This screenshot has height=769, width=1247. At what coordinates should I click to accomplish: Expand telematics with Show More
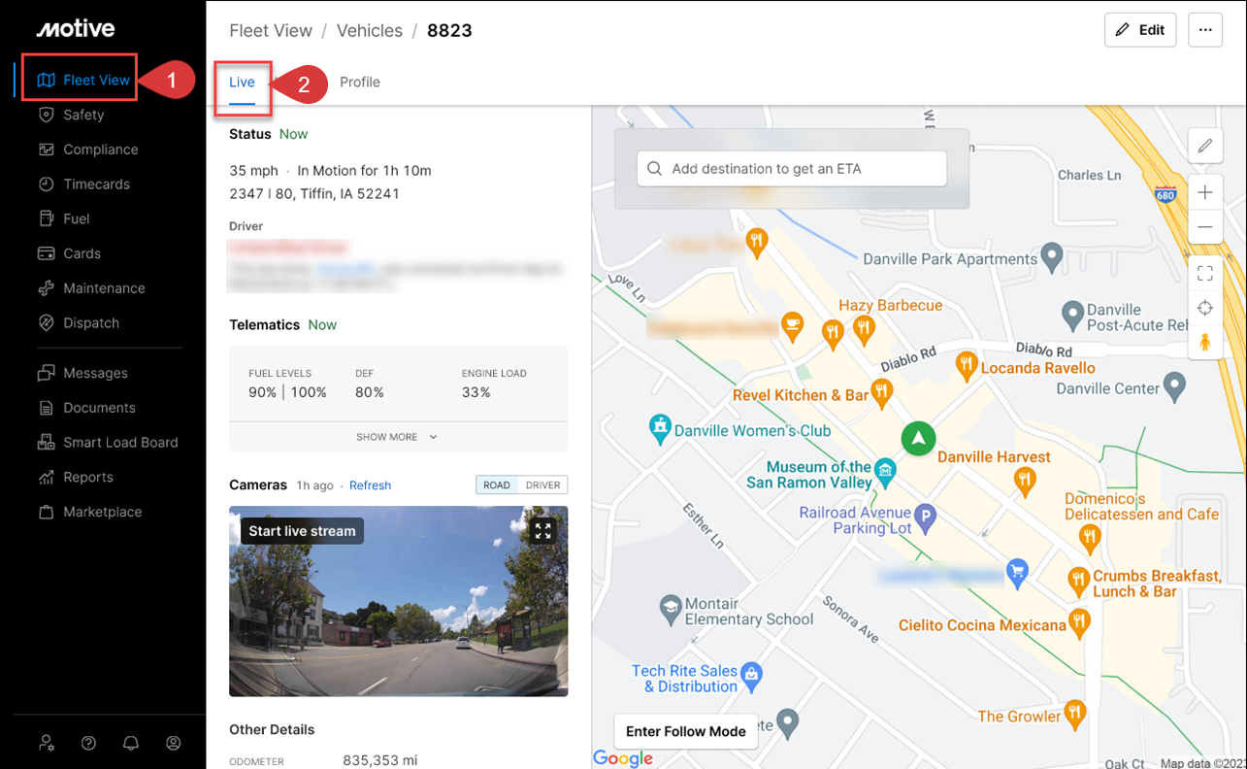[x=397, y=437]
